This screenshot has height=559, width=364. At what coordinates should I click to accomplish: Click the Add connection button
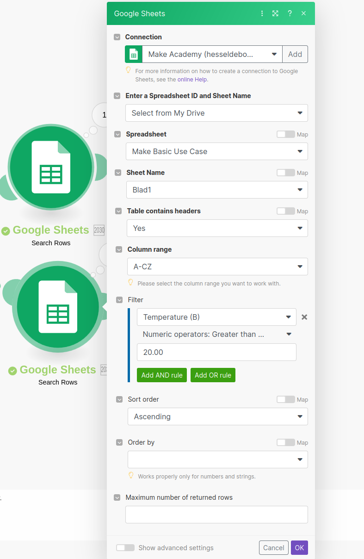295,54
